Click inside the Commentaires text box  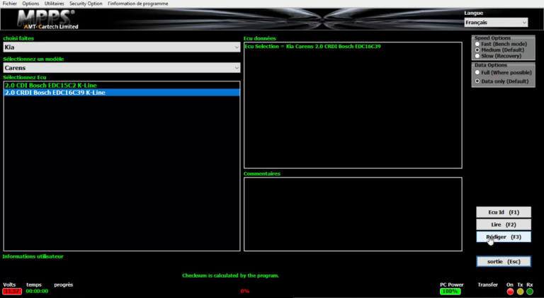pos(353,214)
